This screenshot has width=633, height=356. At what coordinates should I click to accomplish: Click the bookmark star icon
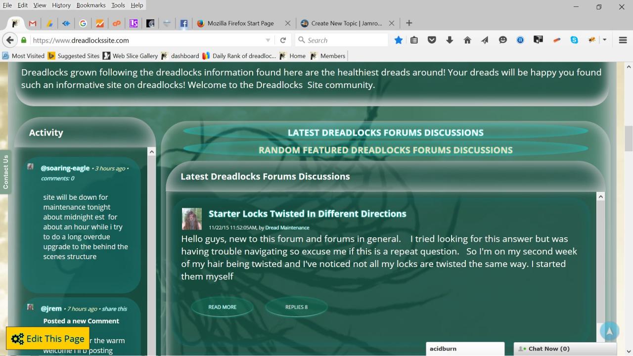[399, 40]
